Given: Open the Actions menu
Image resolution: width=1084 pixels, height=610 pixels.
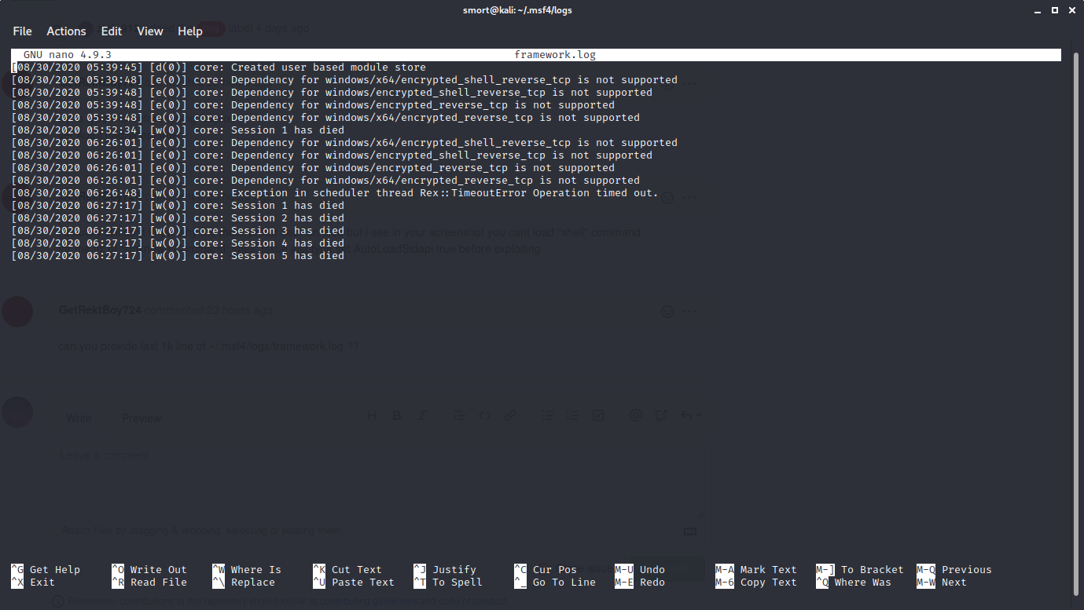Looking at the screenshot, I should coord(66,31).
